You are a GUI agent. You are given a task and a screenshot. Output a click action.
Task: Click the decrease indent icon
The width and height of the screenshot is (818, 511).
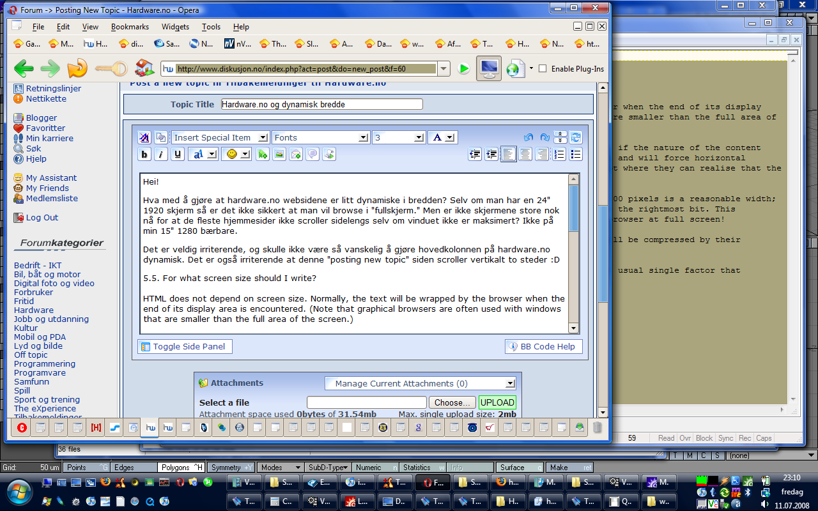coord(475,154)
